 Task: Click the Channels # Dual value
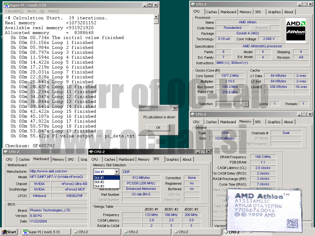coord(286,133)
